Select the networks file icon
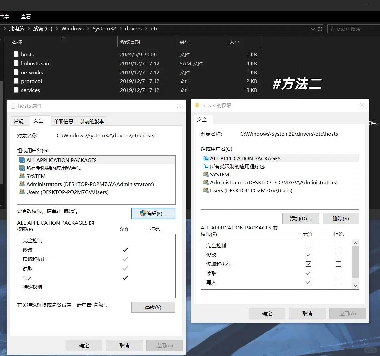 point(16,72)
